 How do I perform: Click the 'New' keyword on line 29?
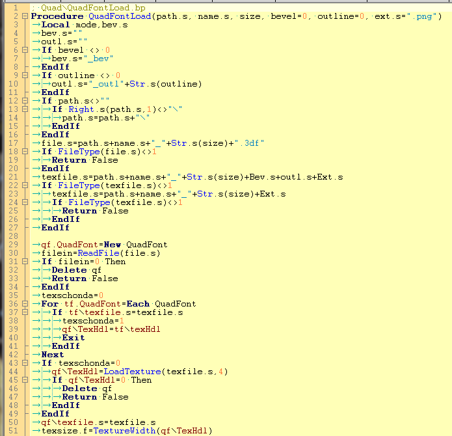pyautogui.click(x=112, y=245)
